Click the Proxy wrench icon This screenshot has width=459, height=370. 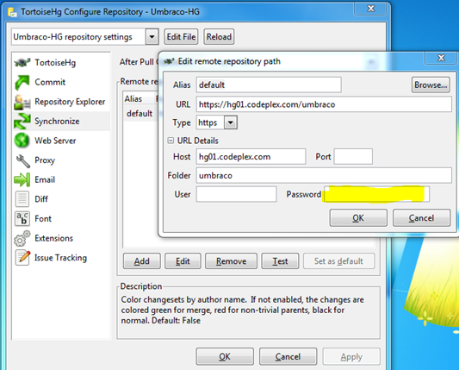tap(23, 160)
